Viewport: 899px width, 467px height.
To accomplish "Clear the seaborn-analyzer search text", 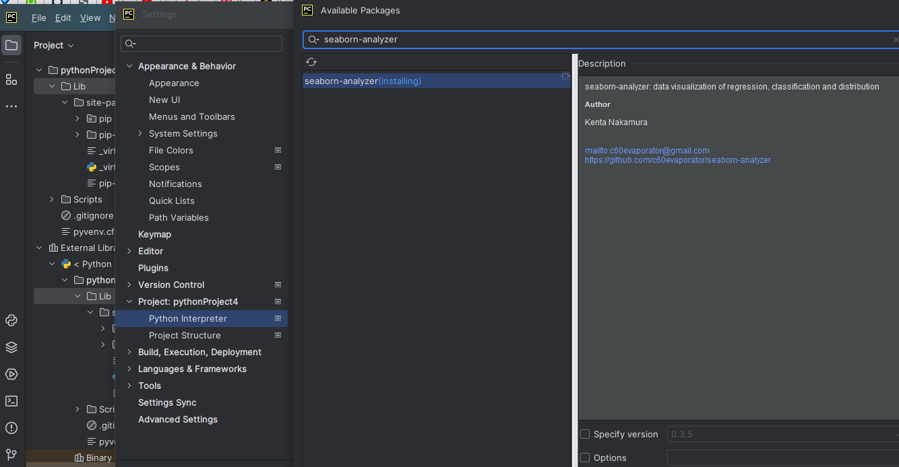I will (895, 40).
